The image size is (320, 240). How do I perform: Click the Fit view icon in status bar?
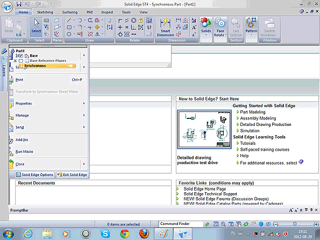(x=231, y=224)
